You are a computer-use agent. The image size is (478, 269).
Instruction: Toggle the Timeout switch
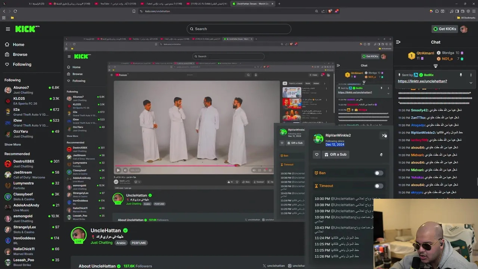379,186
